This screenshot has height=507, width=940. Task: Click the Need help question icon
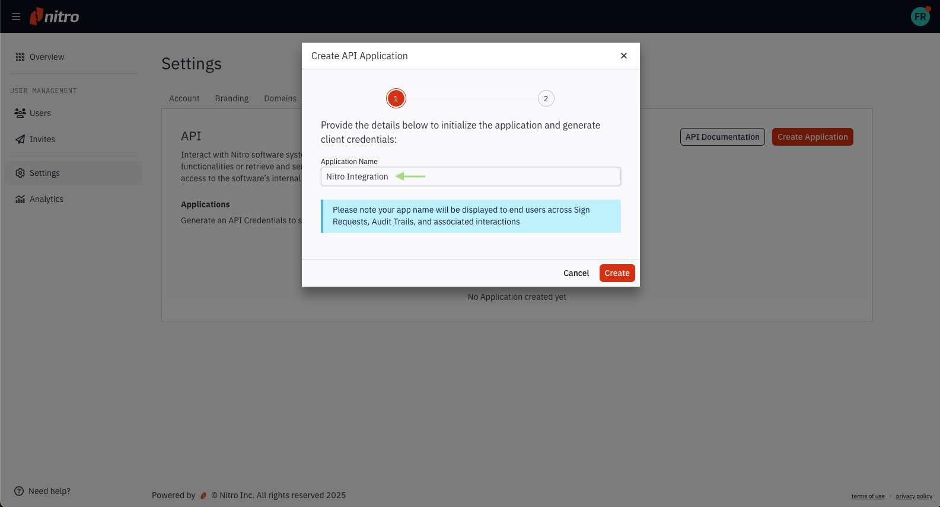[19, 491]
